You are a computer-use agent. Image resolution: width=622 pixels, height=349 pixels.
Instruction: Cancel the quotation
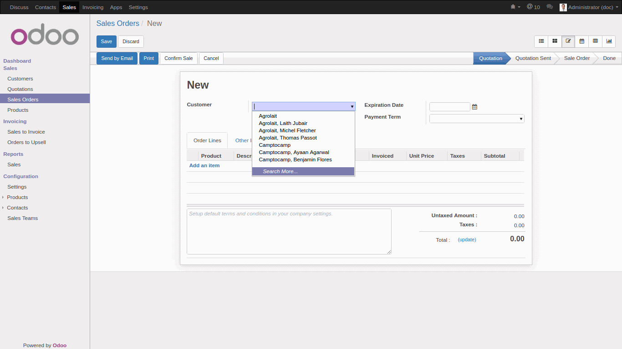211,58
